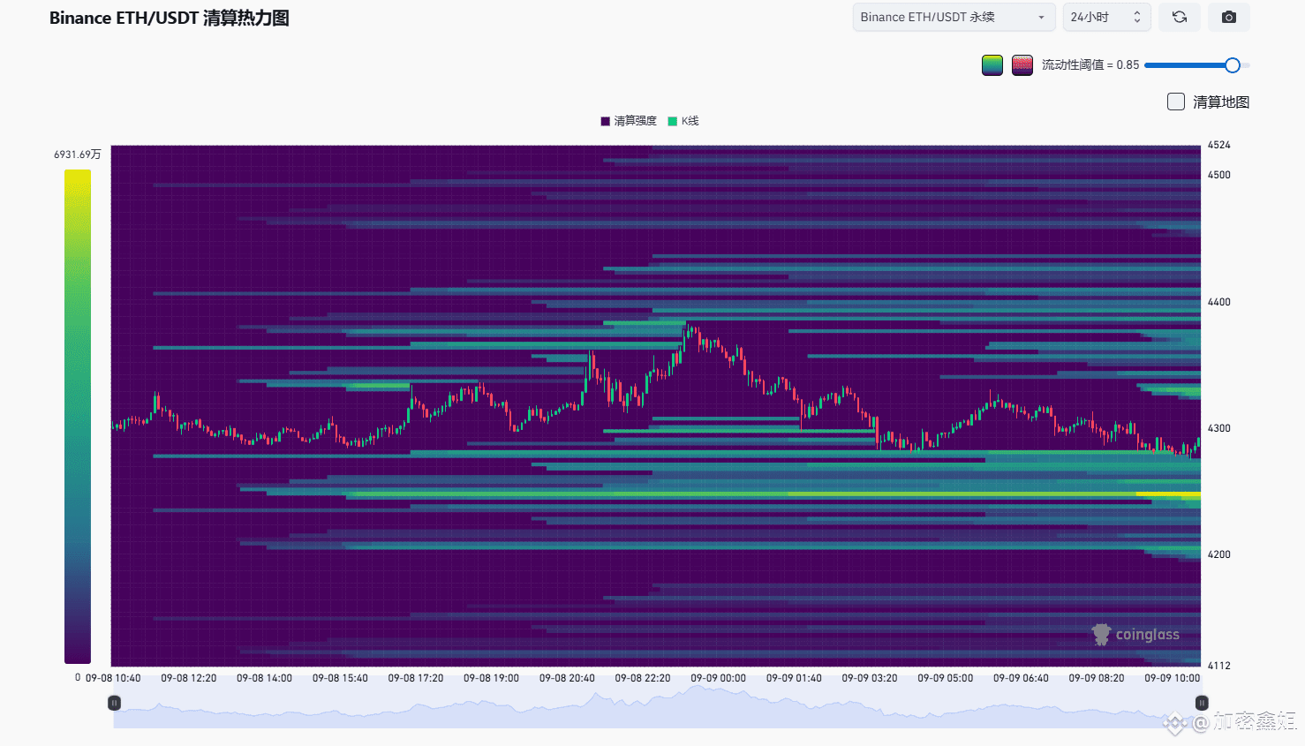1305x746 pixels.
Task: Click the 4112 price axis label
Action: click(1219, 666)
